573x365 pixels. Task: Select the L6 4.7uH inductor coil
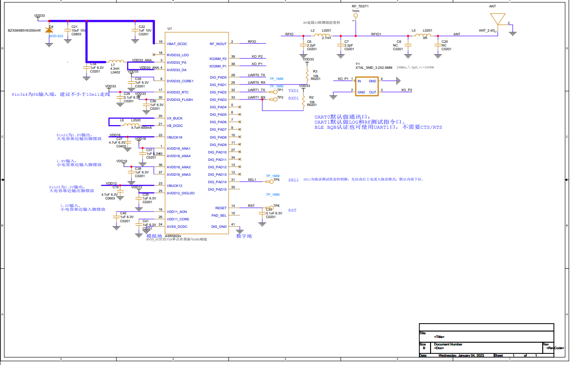(x=132, y=125)
